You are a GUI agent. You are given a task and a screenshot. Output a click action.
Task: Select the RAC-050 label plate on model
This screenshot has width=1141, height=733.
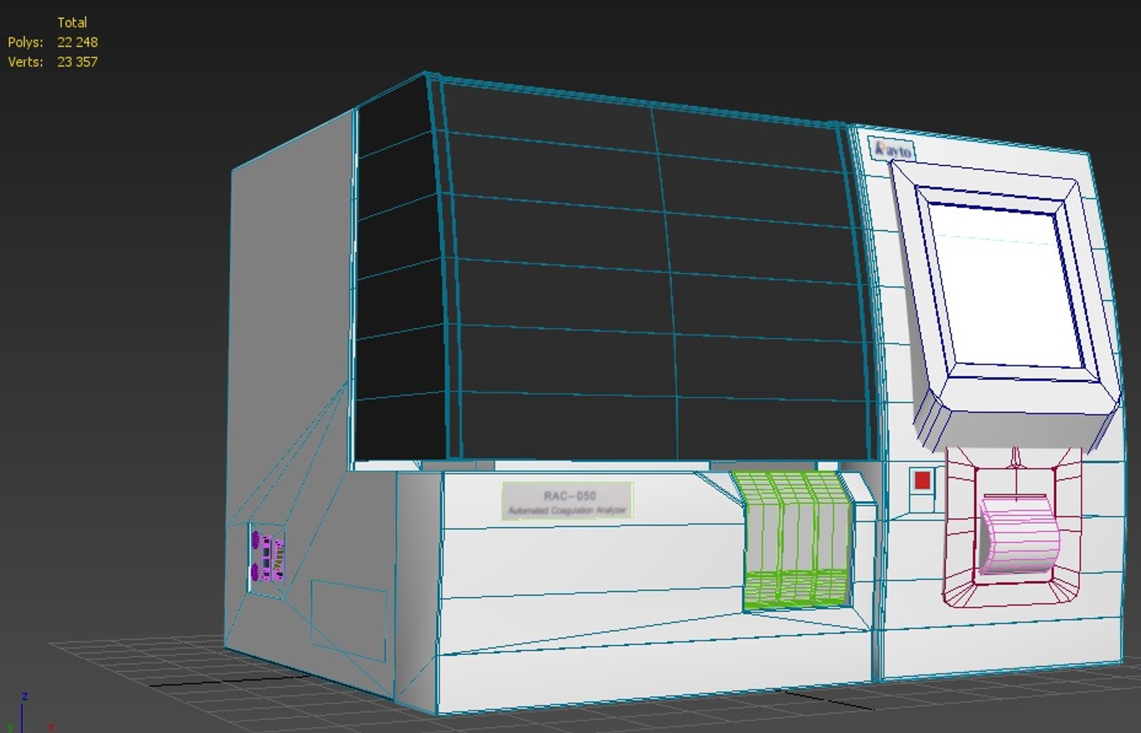pyautogui.click(x=567, y=502)
